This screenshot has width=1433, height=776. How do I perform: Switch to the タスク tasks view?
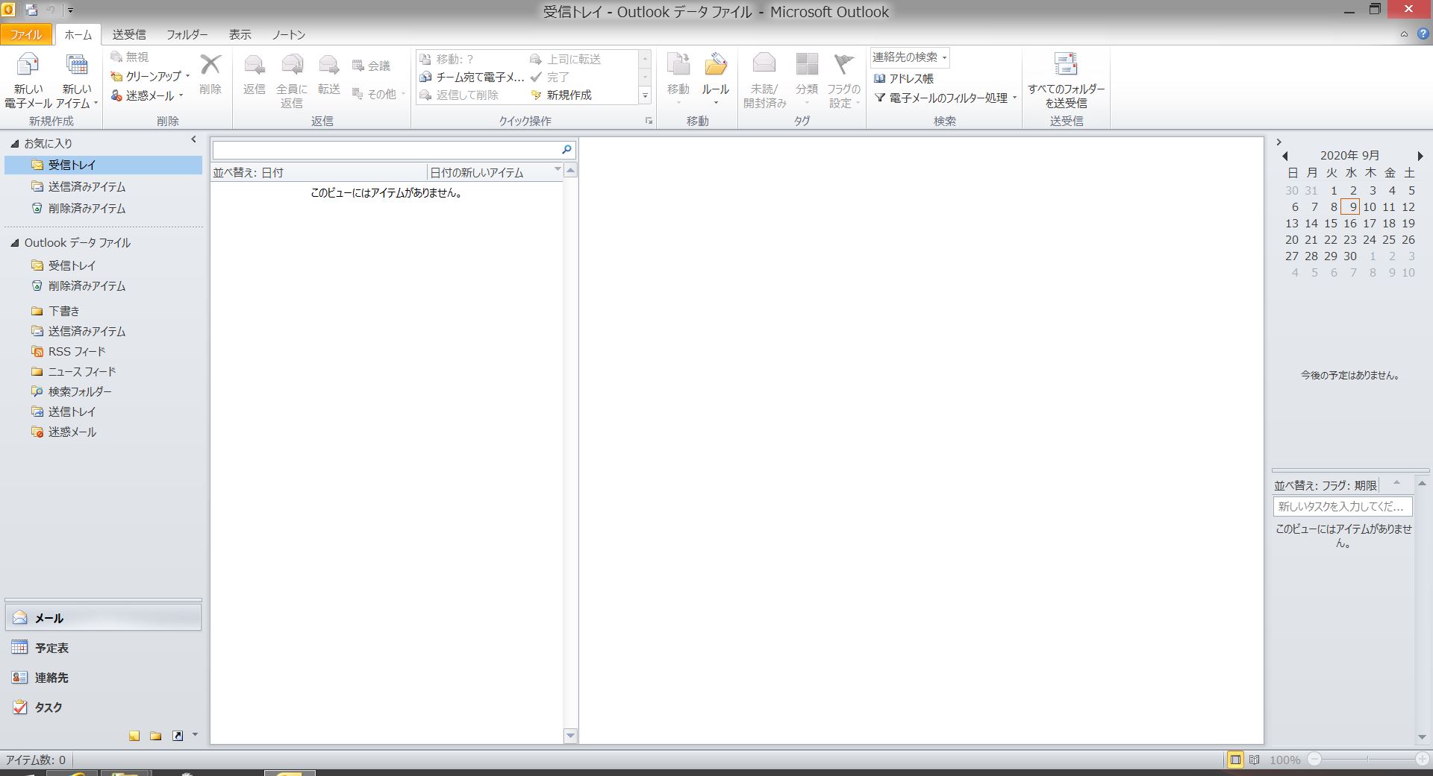tap(103, 707)
